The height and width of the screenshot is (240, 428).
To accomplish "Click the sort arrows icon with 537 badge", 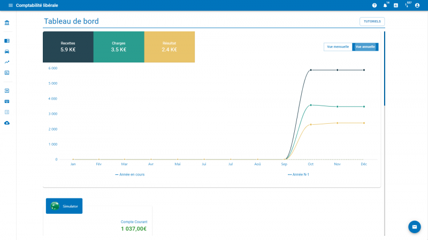I will point(407,5).
